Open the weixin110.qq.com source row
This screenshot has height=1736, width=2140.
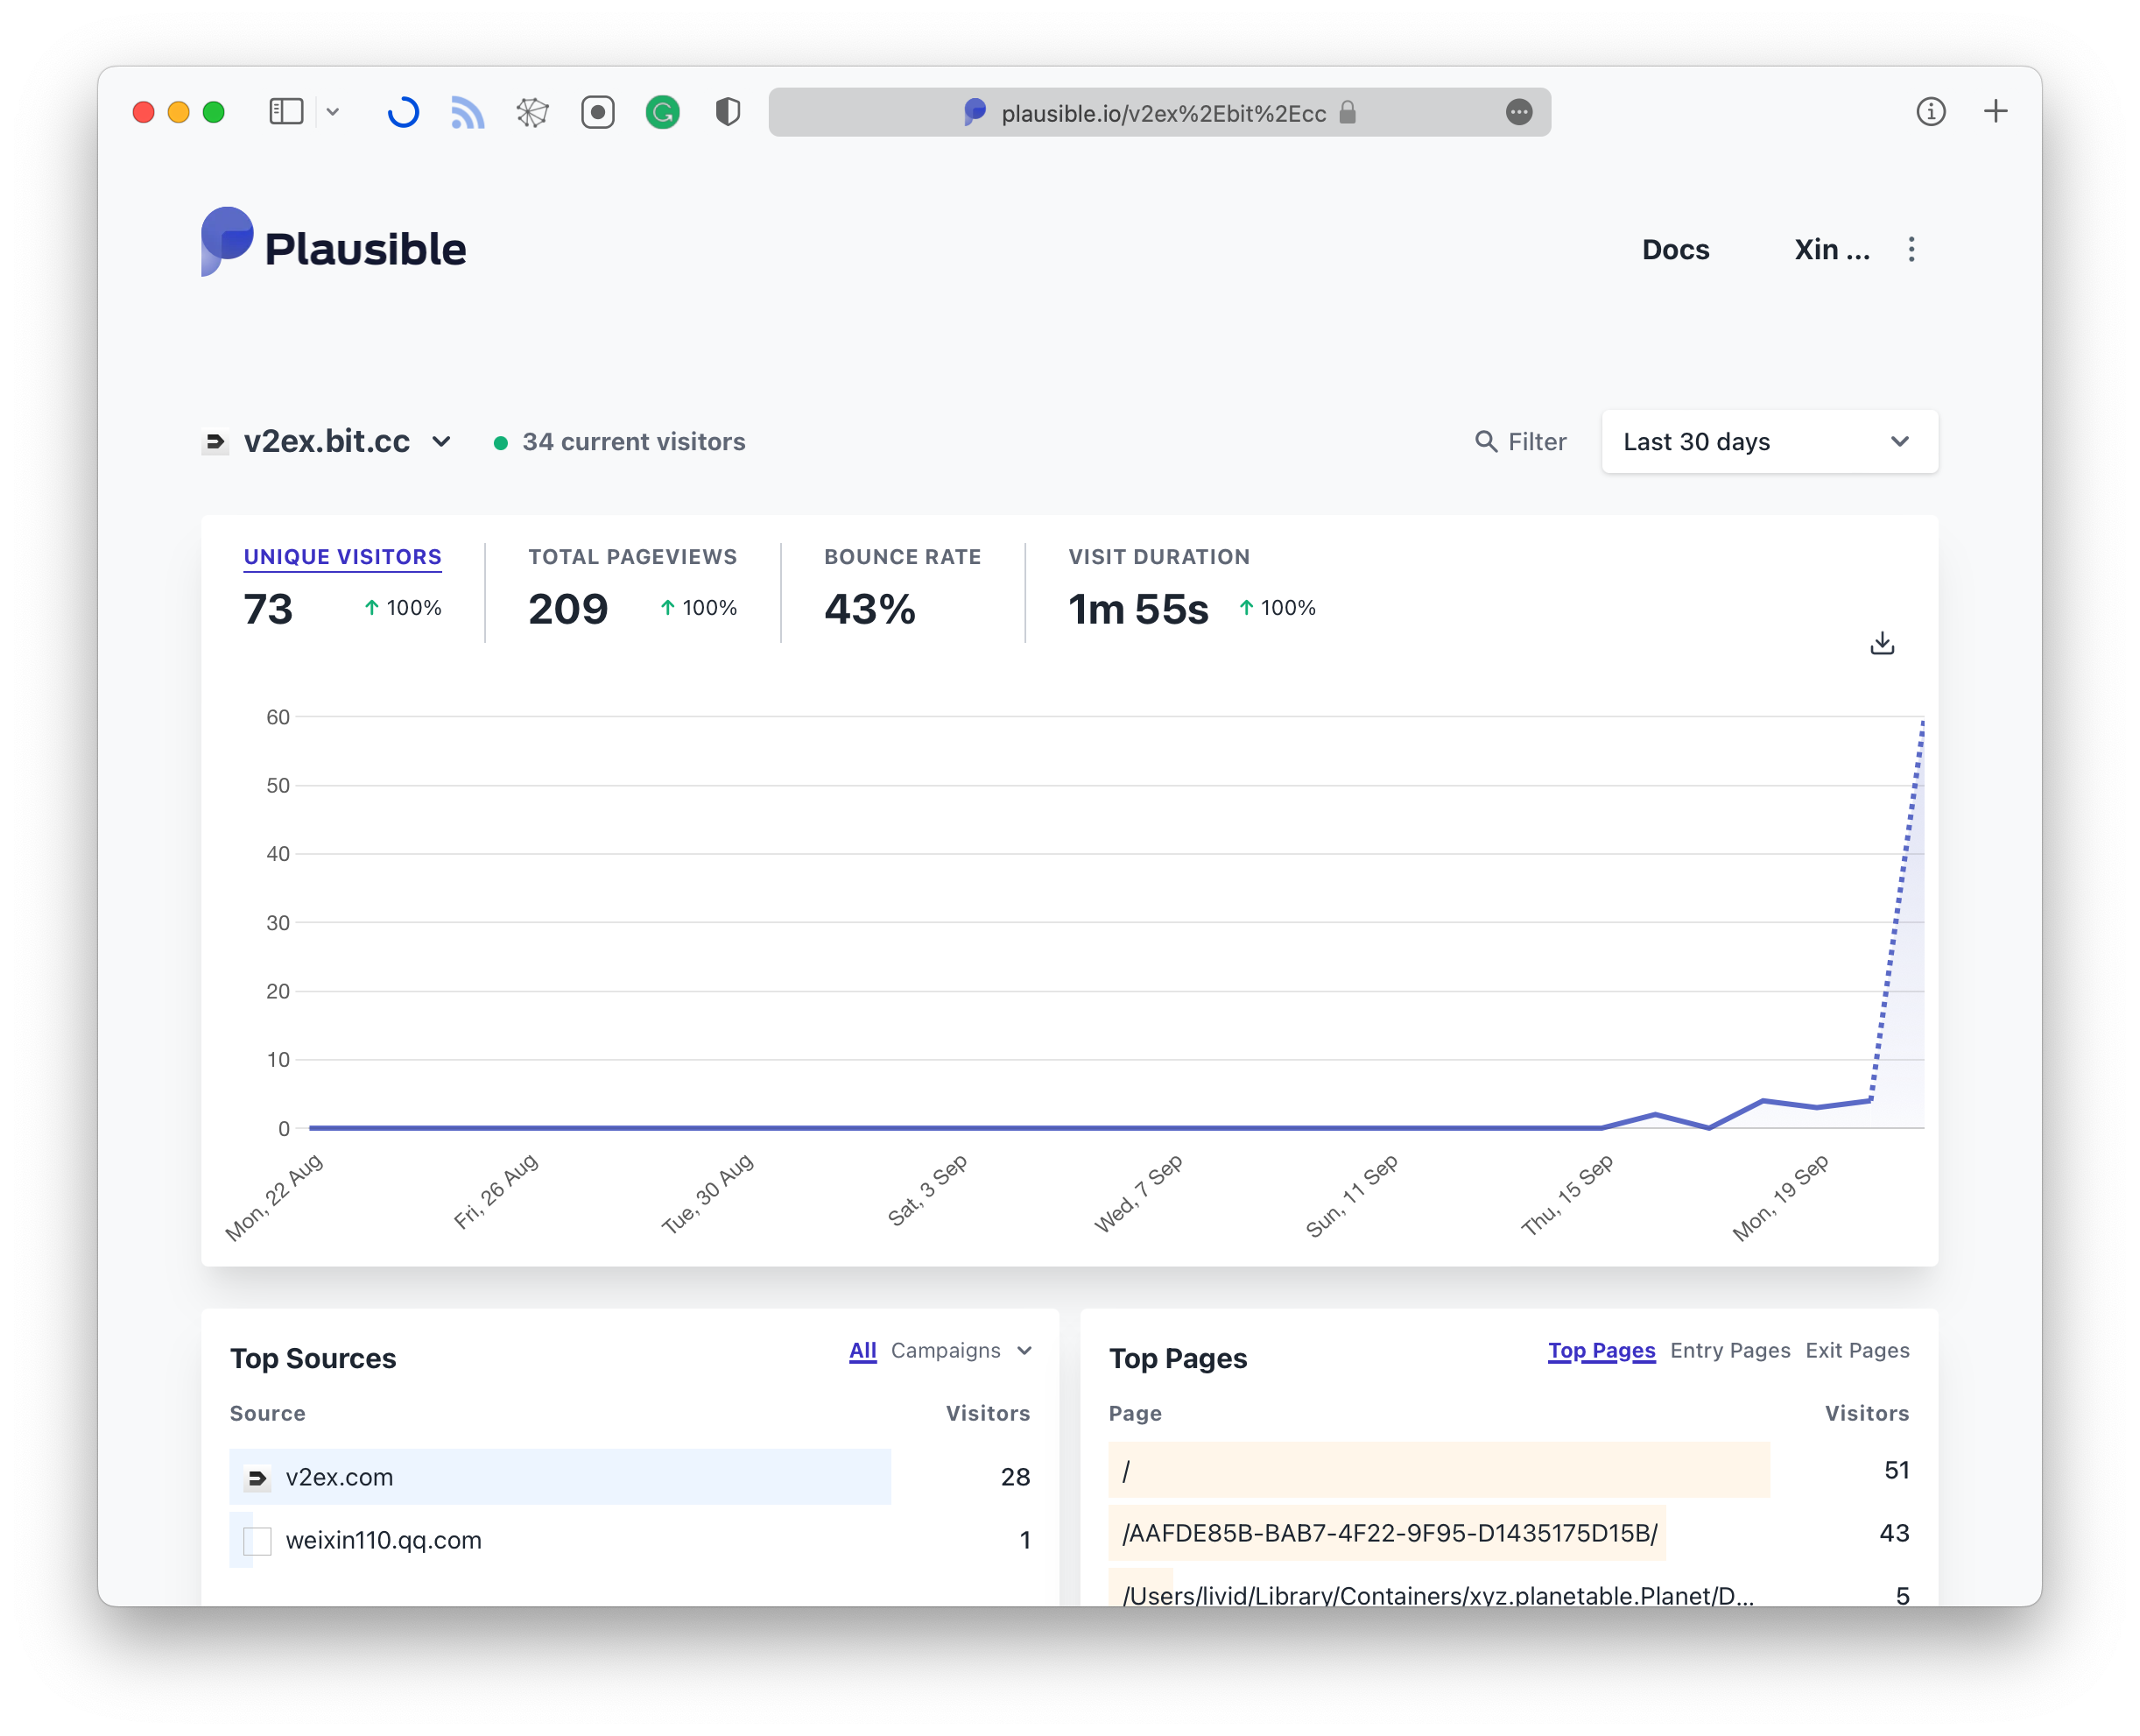[630, 1540]
